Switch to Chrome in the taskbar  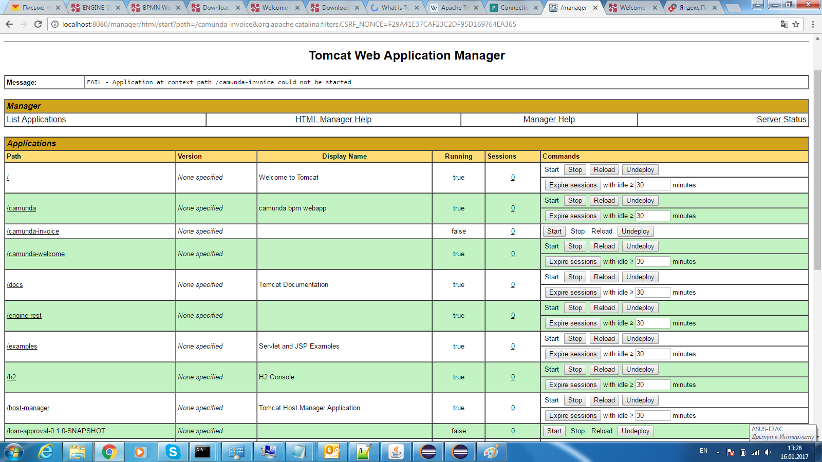[x=109, y=452]
